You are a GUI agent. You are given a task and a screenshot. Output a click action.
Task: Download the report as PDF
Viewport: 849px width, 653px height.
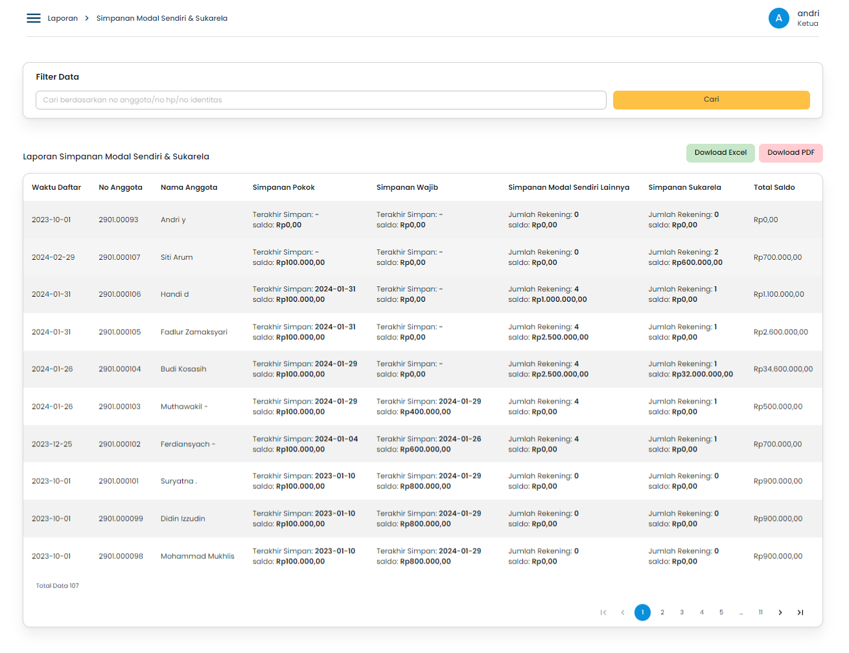coord(791,153)
